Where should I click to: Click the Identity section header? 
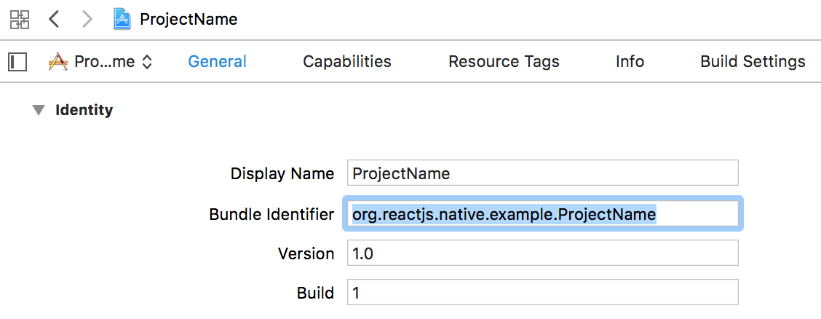click(84, 111)
